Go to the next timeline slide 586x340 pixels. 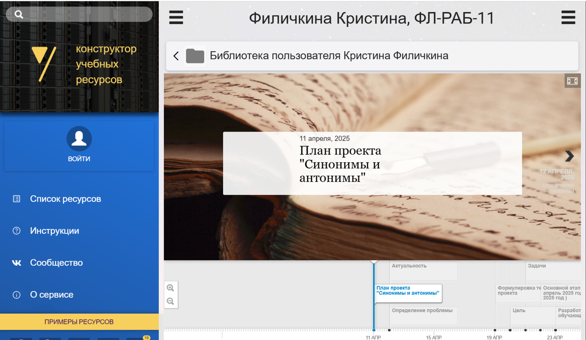pyautogui.click(x=569, y=156)
